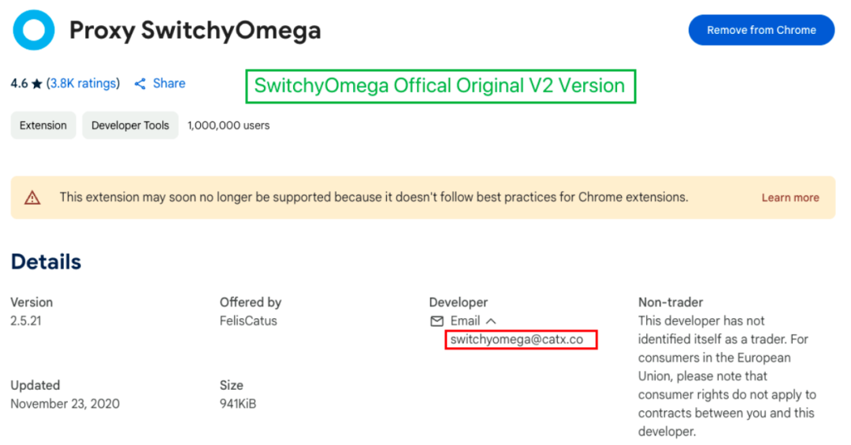Screen dimensions: 851x445
Task: Click the FelisCatus publisher name
Action: tap(248, 321)
